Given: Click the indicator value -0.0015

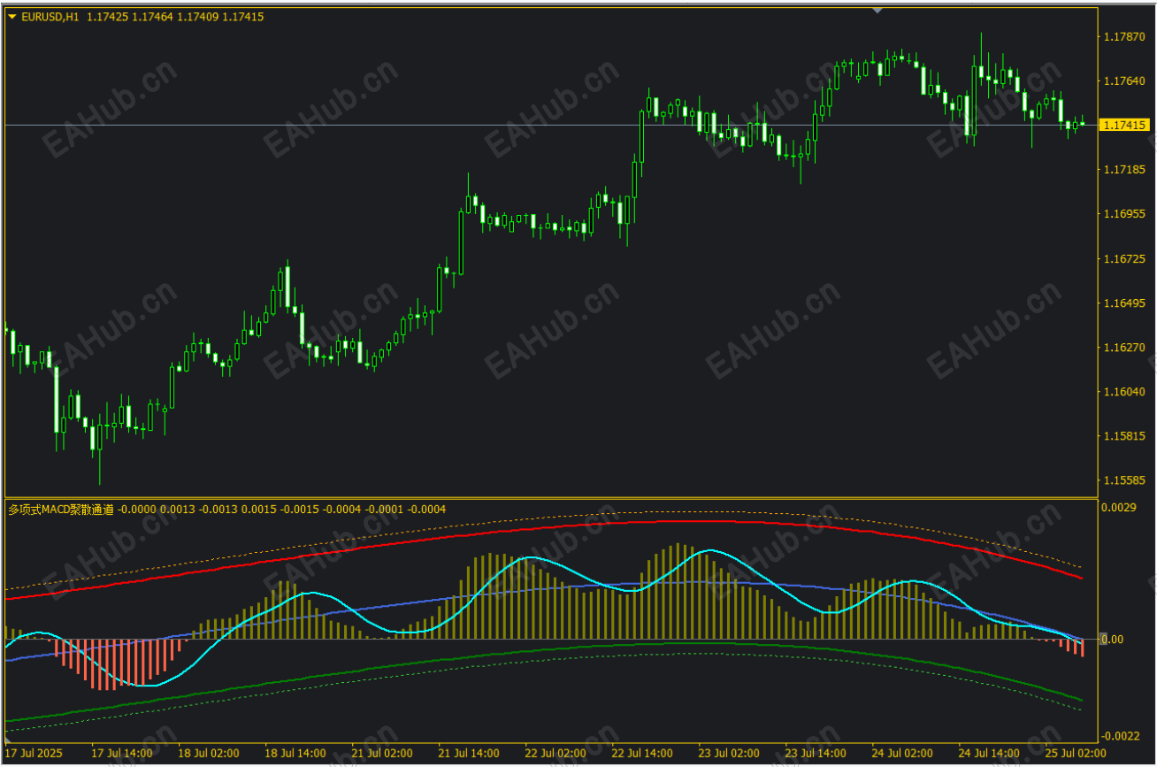Looking at the screenshot, I should click(300, 510).
